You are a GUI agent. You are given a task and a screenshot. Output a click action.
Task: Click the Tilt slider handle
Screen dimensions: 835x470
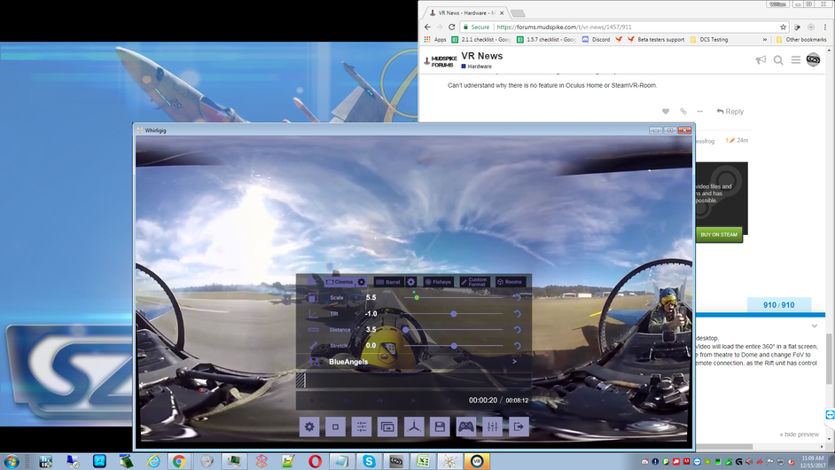click(x=454, y=314)
